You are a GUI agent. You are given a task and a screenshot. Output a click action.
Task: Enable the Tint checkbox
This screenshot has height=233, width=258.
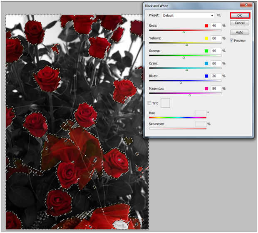pyautogui.click(x=150, y=103)
